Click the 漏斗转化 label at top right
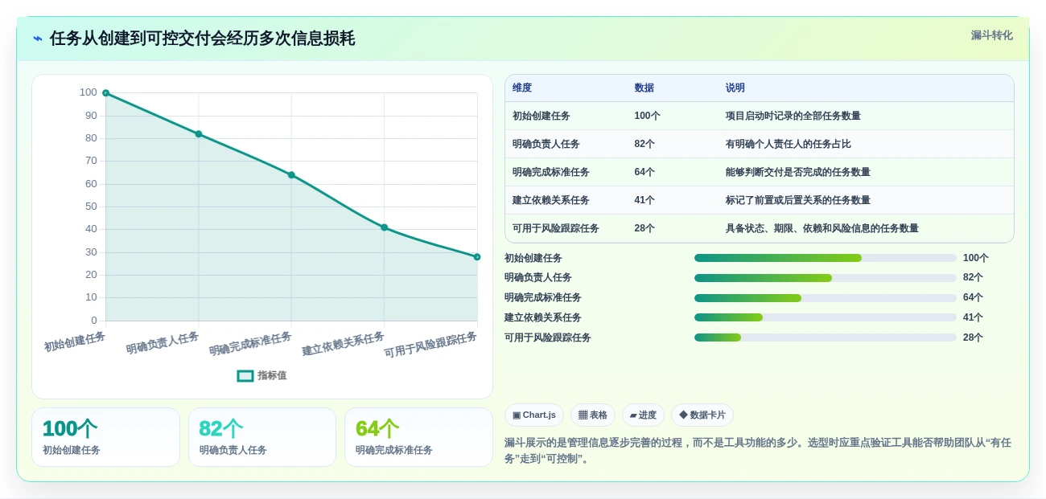 (991, 35)
